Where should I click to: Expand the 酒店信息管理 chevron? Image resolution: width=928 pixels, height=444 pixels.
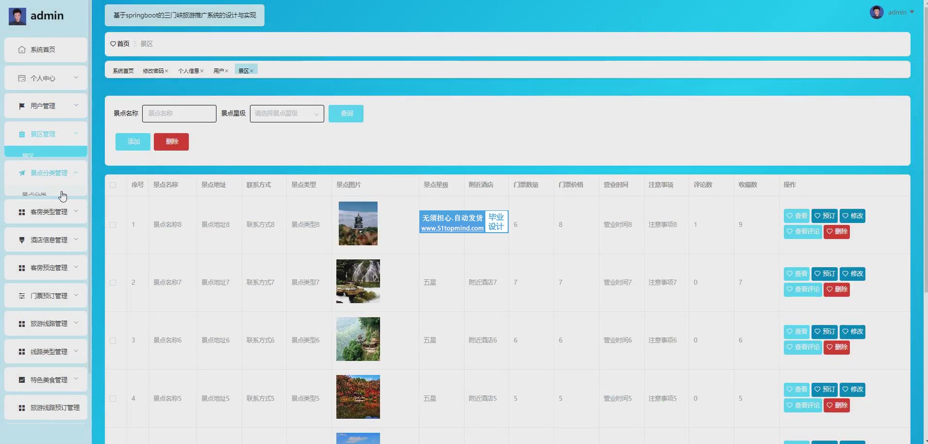click(x=76, y=239)
